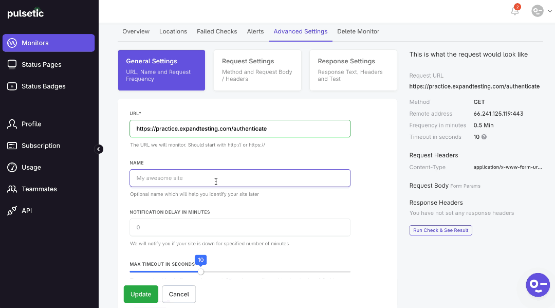Click the Subscription card icon

click(12, 146)
